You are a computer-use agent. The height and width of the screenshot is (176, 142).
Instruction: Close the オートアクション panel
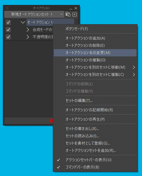click(76, 8)
